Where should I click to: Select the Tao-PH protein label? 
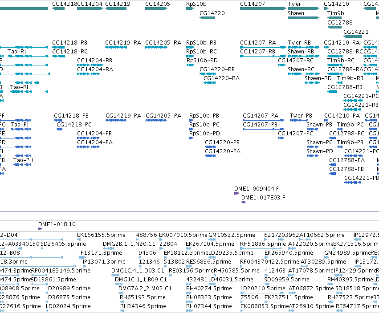(24, 160)
